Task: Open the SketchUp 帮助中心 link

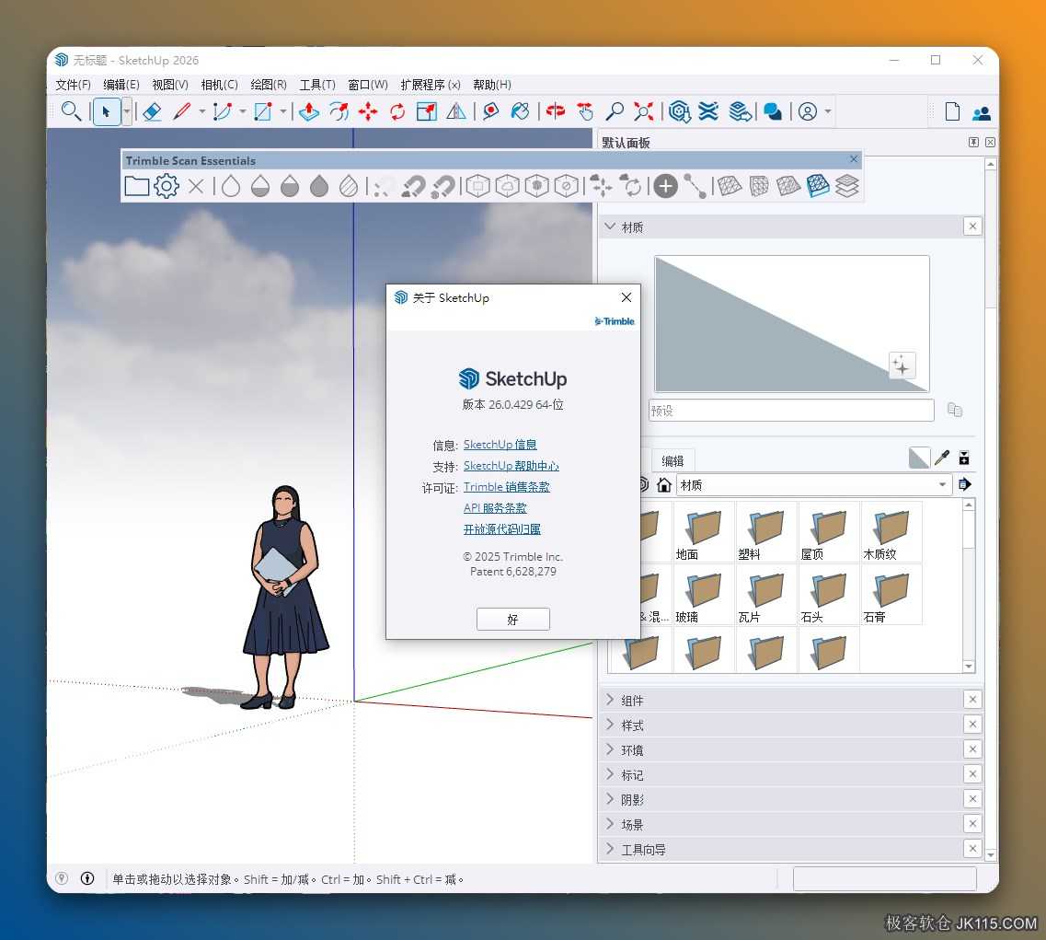Action: coord(511,466)
